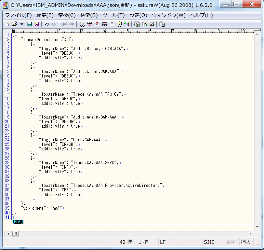Click the open file folder icon
The image size is (264, 250).
click(15, 24)
